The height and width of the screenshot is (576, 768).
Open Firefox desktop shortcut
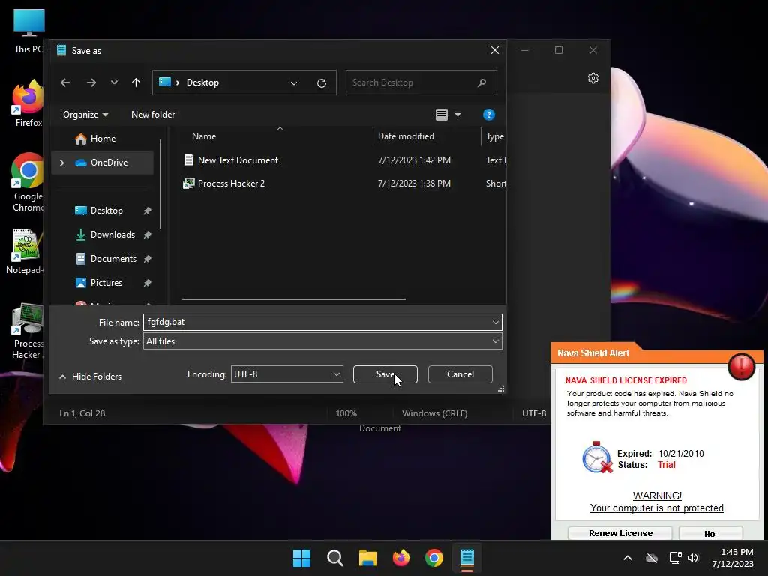click(28, 103)
